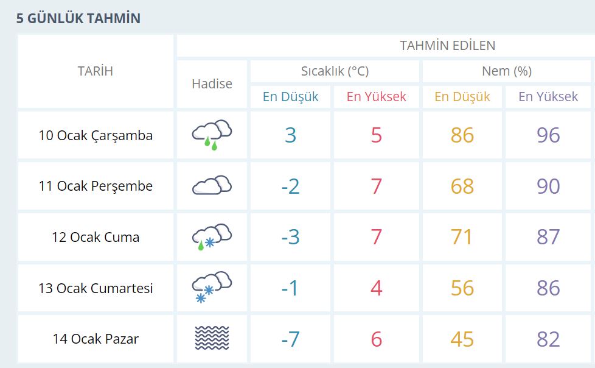The height and width of the screenshot is (368, 595).
Task: Select the Hadise column header
Action: (x=212, y=83)
